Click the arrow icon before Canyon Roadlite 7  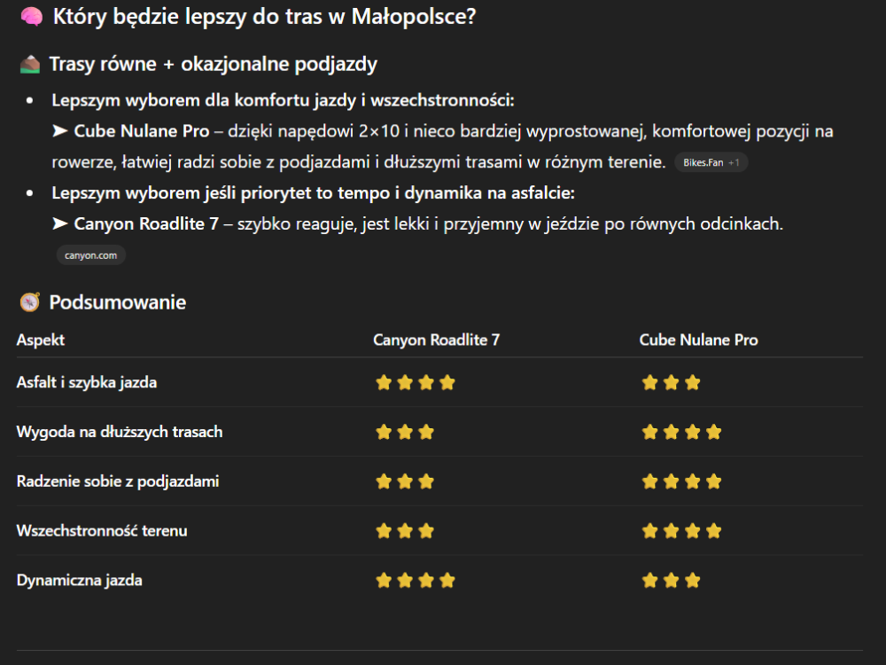(60, 223)
